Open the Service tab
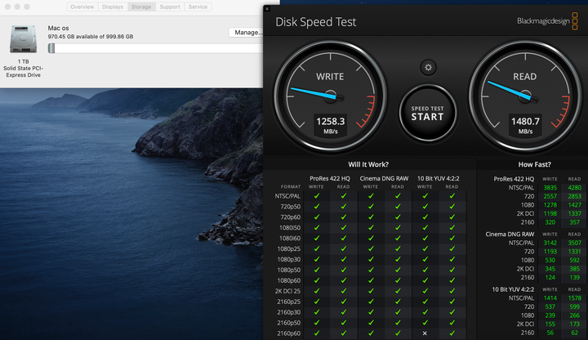The image size is (588, 340). (x=198, y=7)
